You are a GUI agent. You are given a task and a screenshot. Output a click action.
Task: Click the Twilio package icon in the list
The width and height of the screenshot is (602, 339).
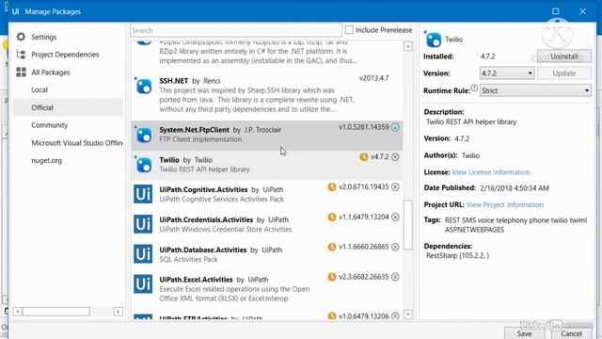point(144,165)
